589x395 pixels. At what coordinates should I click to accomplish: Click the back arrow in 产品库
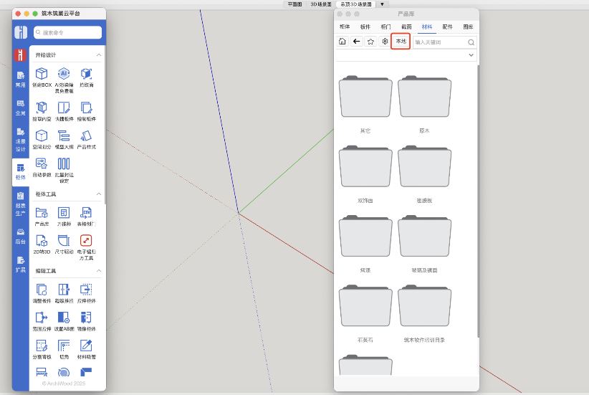click(357, 42)
